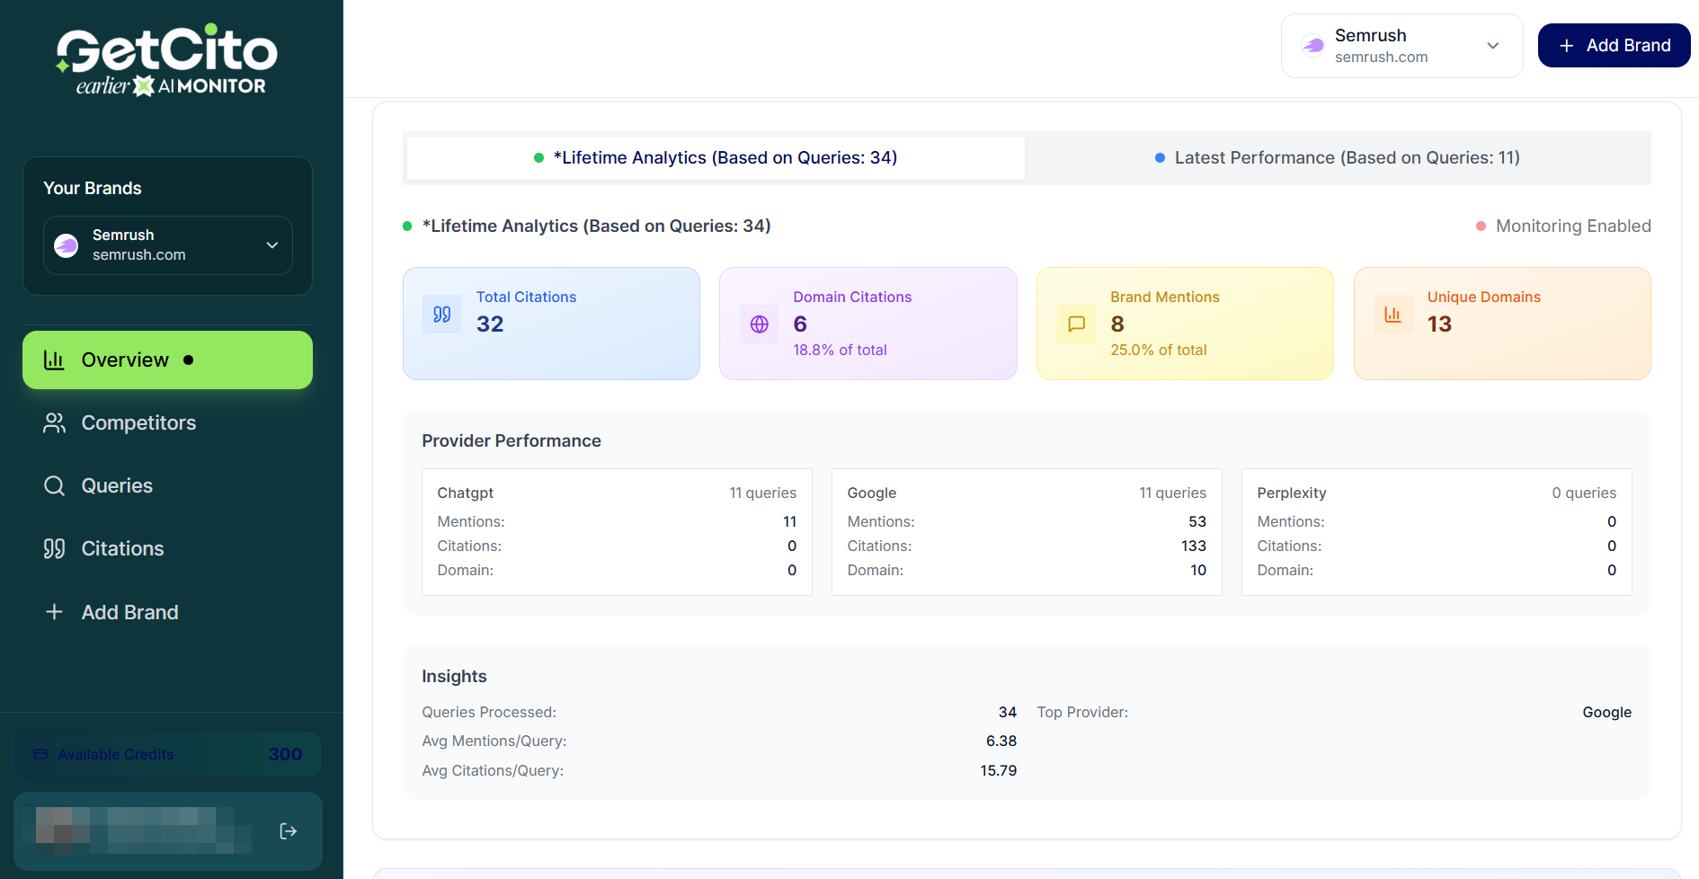Click the plus icon beside sidebar Add Brand
1699x879 pixels.
54,612
